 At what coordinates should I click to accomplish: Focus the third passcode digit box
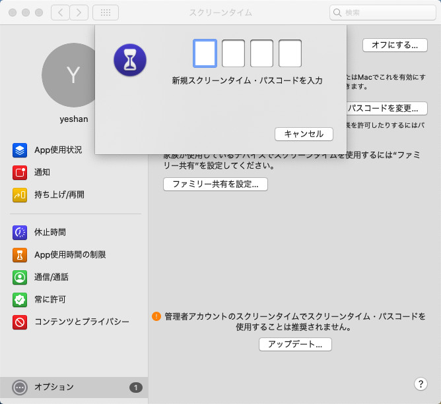pos(261,53)
